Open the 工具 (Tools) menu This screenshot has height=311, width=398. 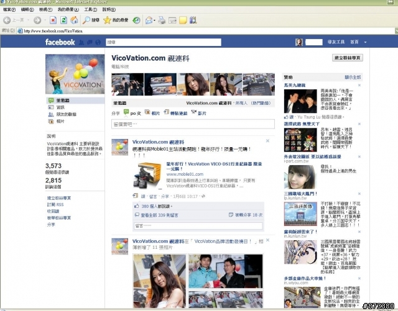pos(91,10)
